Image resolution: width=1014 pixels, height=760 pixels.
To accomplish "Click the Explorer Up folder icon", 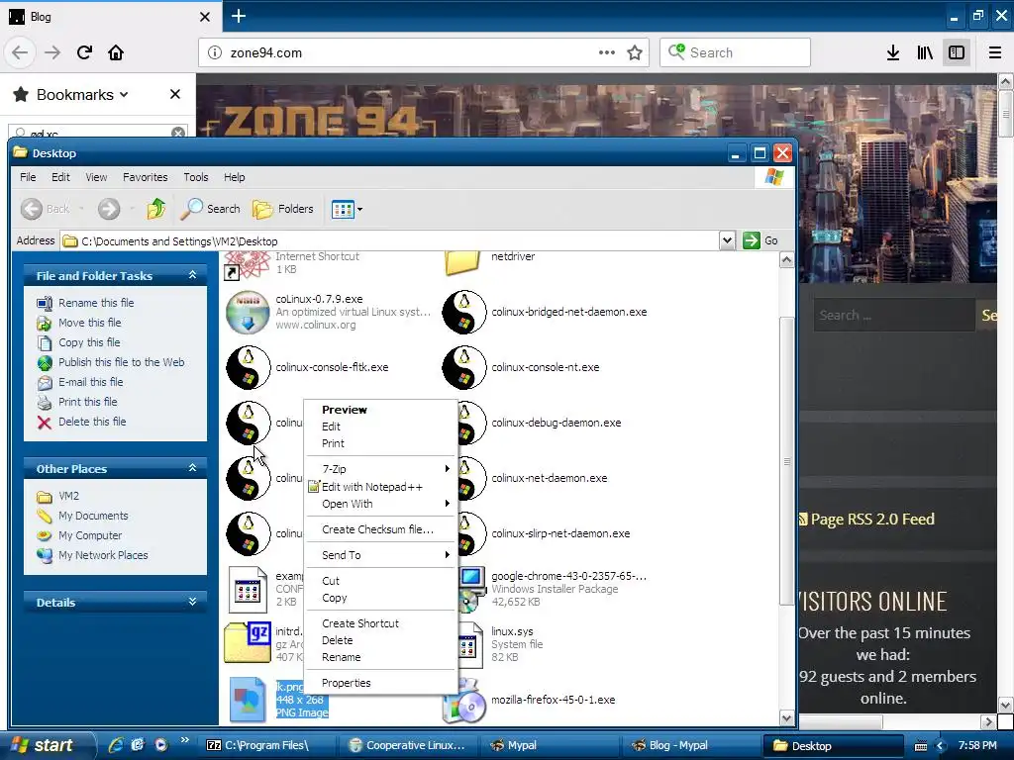I will [155, 209].
